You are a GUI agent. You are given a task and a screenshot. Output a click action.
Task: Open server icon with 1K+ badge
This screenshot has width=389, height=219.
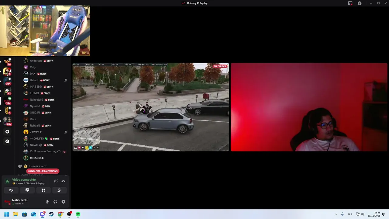tap(7, 101)
